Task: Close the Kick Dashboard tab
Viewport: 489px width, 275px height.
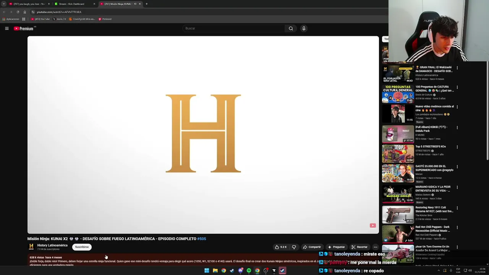Action: 94,4
